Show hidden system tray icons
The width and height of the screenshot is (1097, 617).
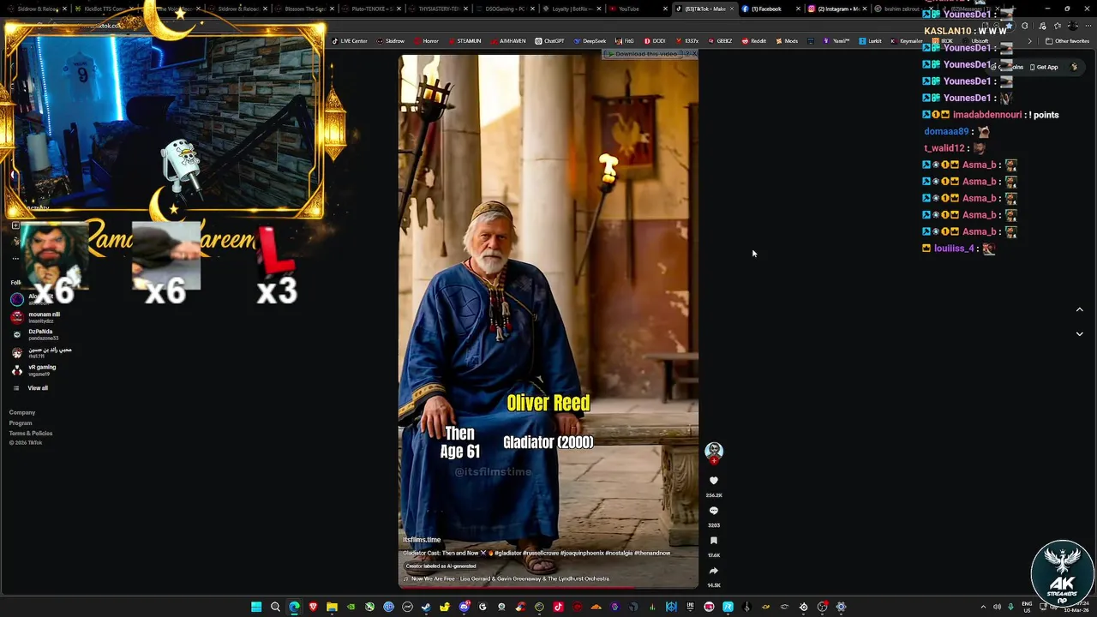(983, 607)
